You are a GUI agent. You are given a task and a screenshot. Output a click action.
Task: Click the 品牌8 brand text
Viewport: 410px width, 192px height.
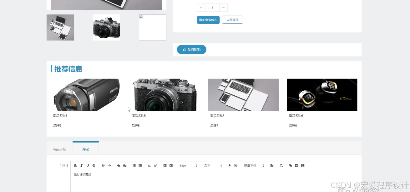pos(136,126)
